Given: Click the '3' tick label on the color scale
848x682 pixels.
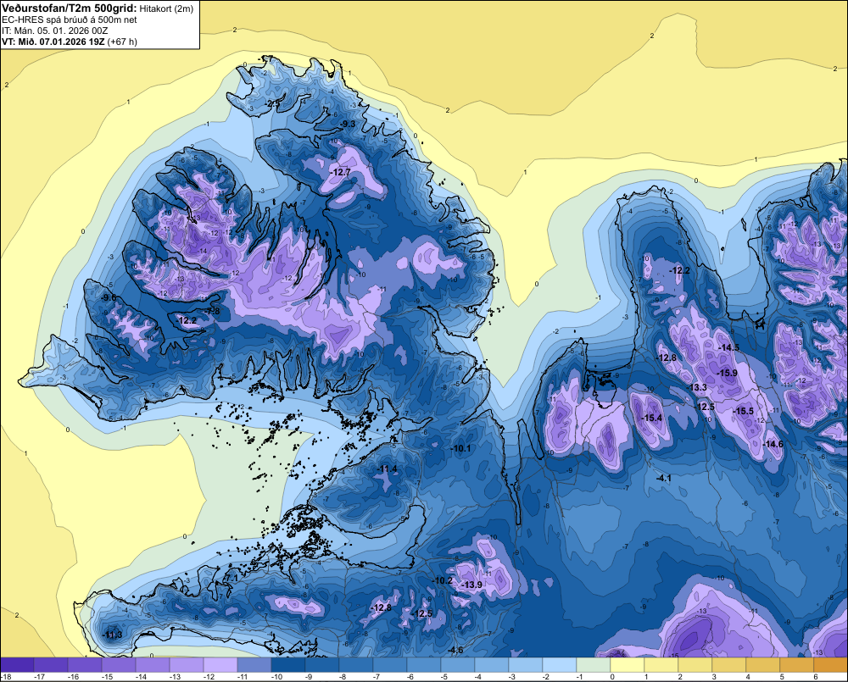Looking at the screenshot, I should 714,677.
